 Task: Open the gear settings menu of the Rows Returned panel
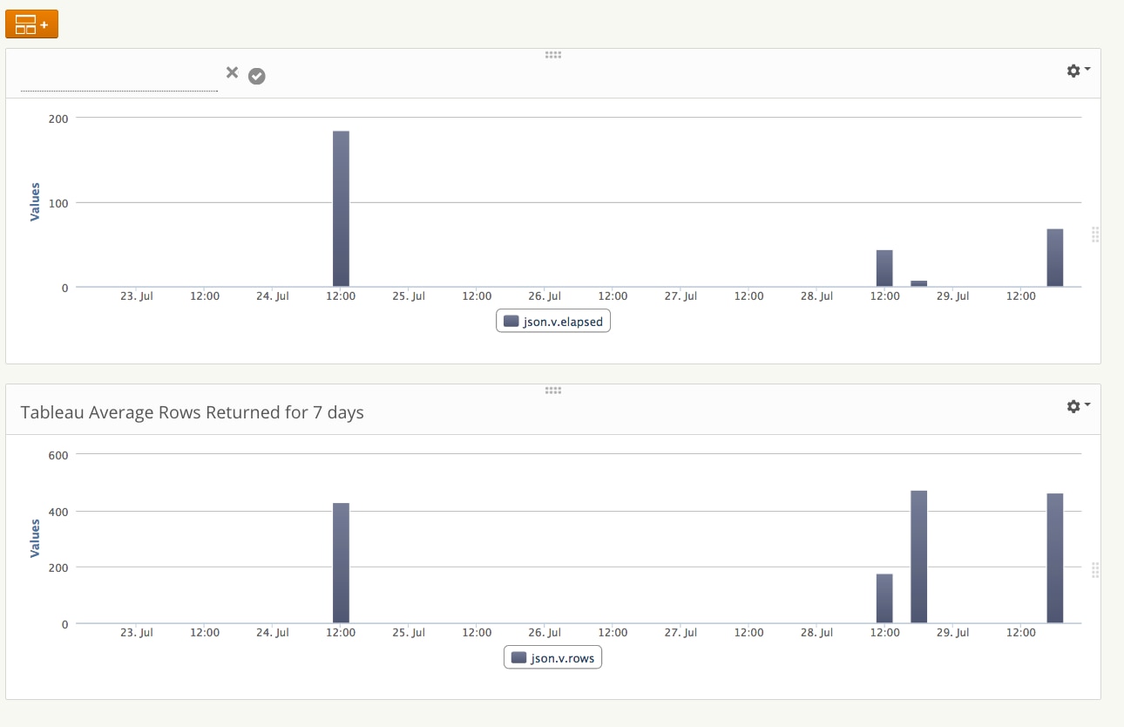click(x=1078, y=406)
